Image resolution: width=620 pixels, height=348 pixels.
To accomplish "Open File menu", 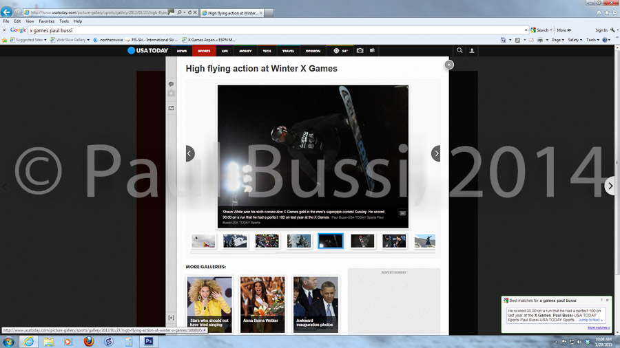I will (x=6, y=21).
